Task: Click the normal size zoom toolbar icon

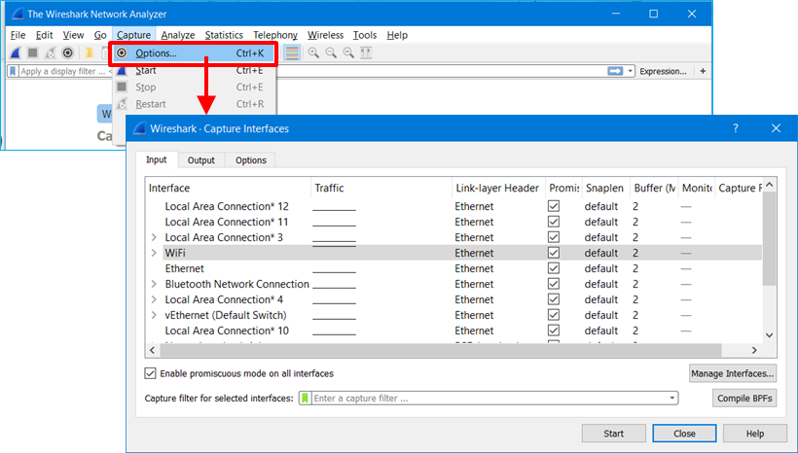Action: pyautogui.click(x=348, y=52)
